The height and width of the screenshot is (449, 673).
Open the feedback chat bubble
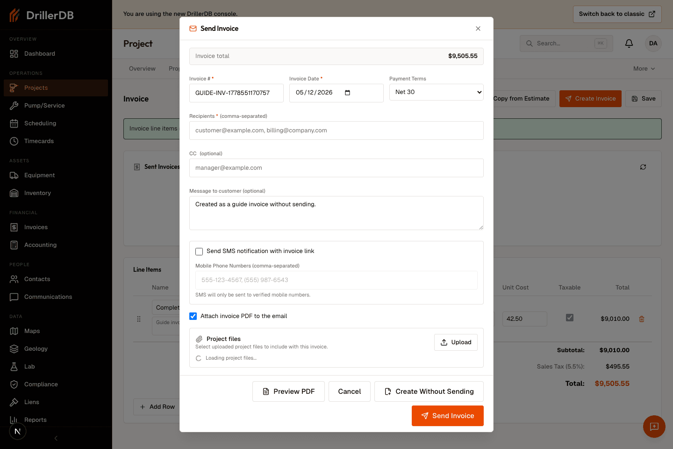click(654, 427)
